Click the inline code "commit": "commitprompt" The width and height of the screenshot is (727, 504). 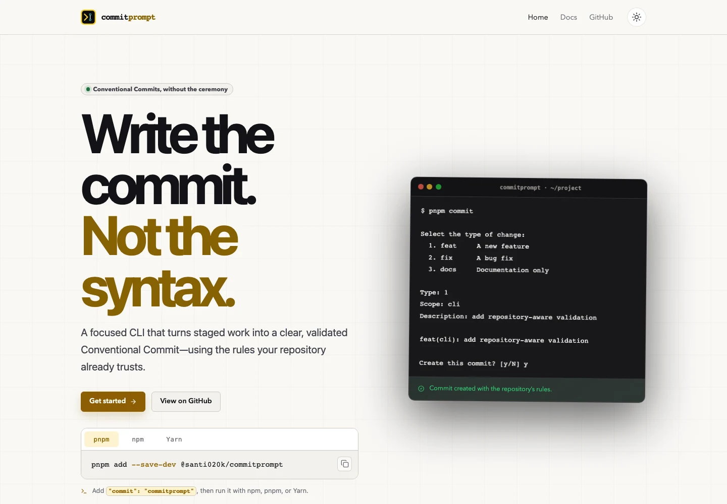151,491
